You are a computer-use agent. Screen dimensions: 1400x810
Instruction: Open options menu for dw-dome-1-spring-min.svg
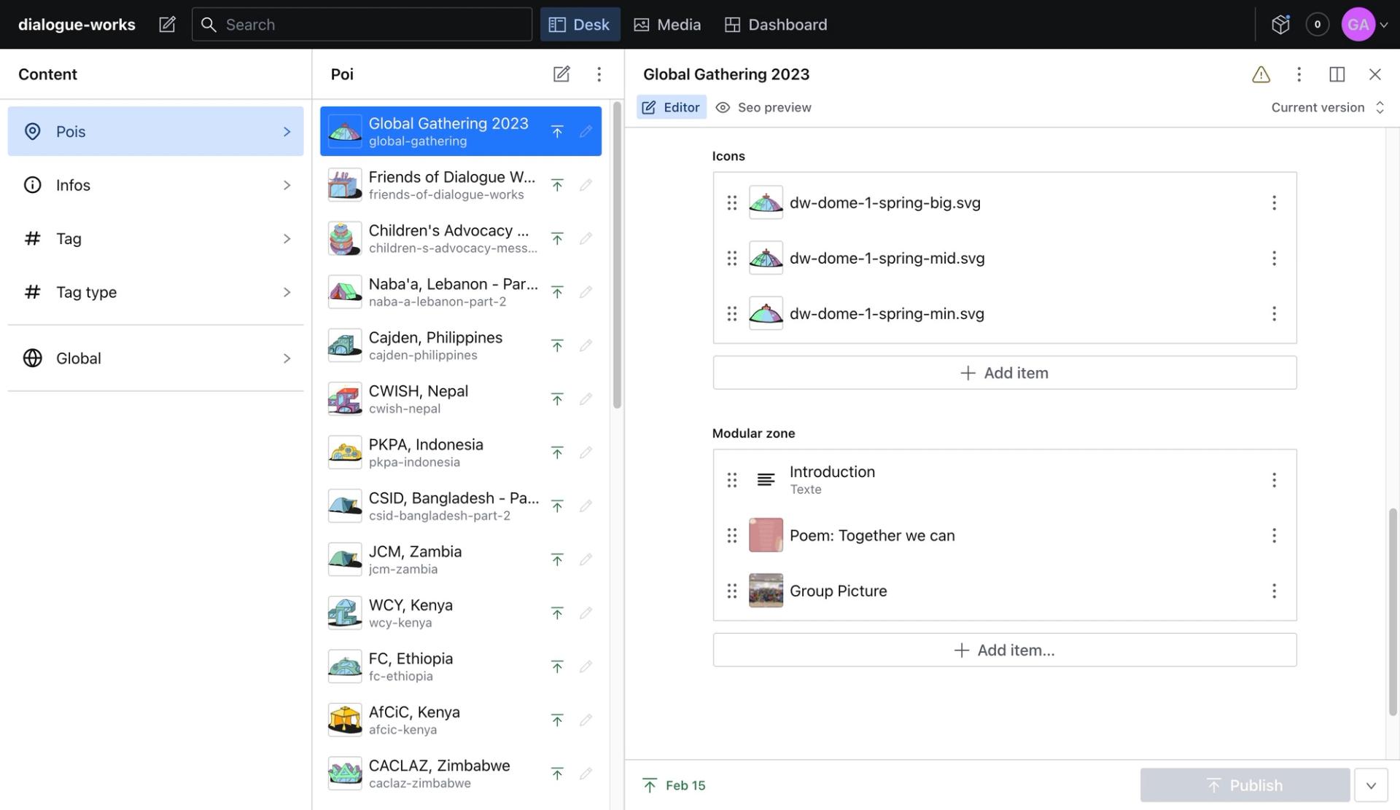[1274, 314]
